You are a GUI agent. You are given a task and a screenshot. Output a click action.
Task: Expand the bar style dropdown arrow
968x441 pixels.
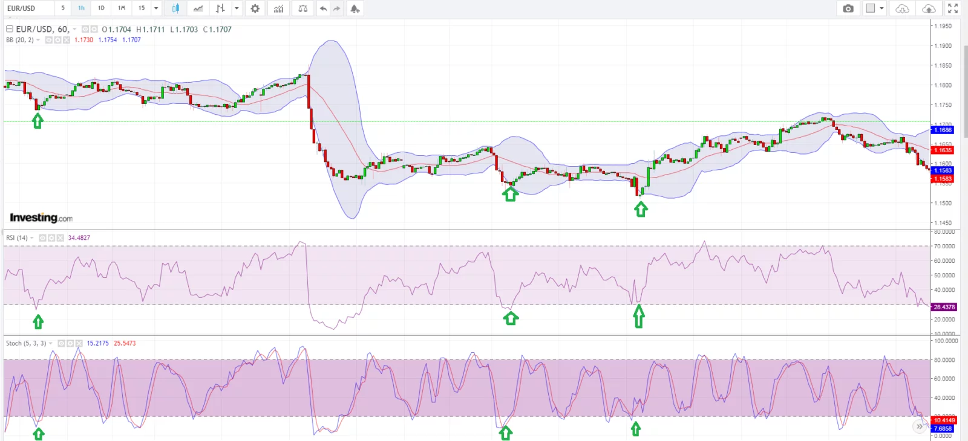[x=237, y=8]
